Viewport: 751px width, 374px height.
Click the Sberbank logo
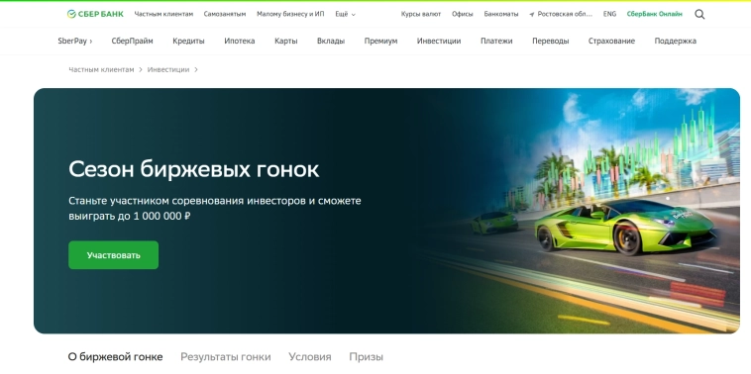95,15
